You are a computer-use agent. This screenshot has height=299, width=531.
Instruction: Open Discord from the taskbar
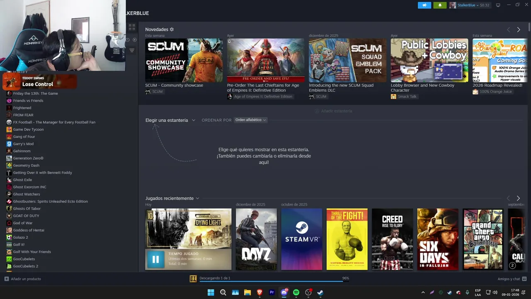click(x=284, y=292)
